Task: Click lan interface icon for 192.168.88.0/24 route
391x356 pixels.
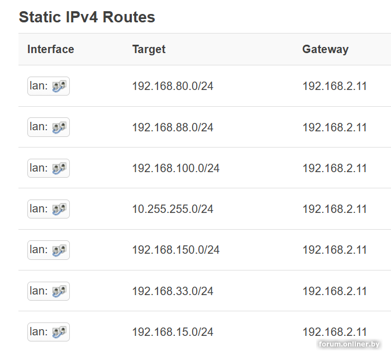Action: point(60,127)
